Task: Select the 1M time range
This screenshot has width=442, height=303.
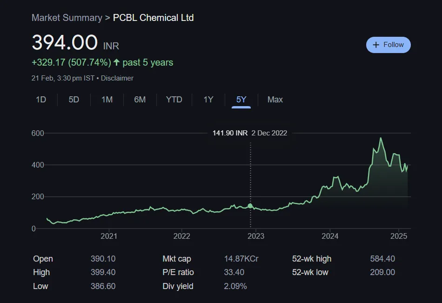Action: pyautogui.click(x=107, y=100)
